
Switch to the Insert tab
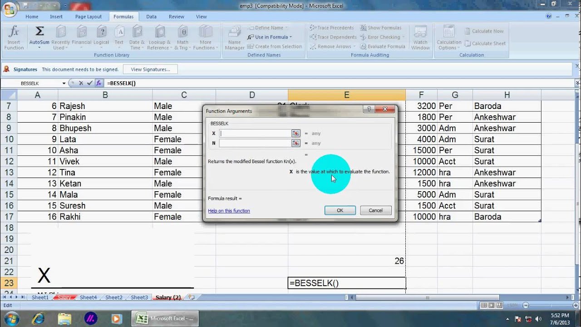click(56, 16)
